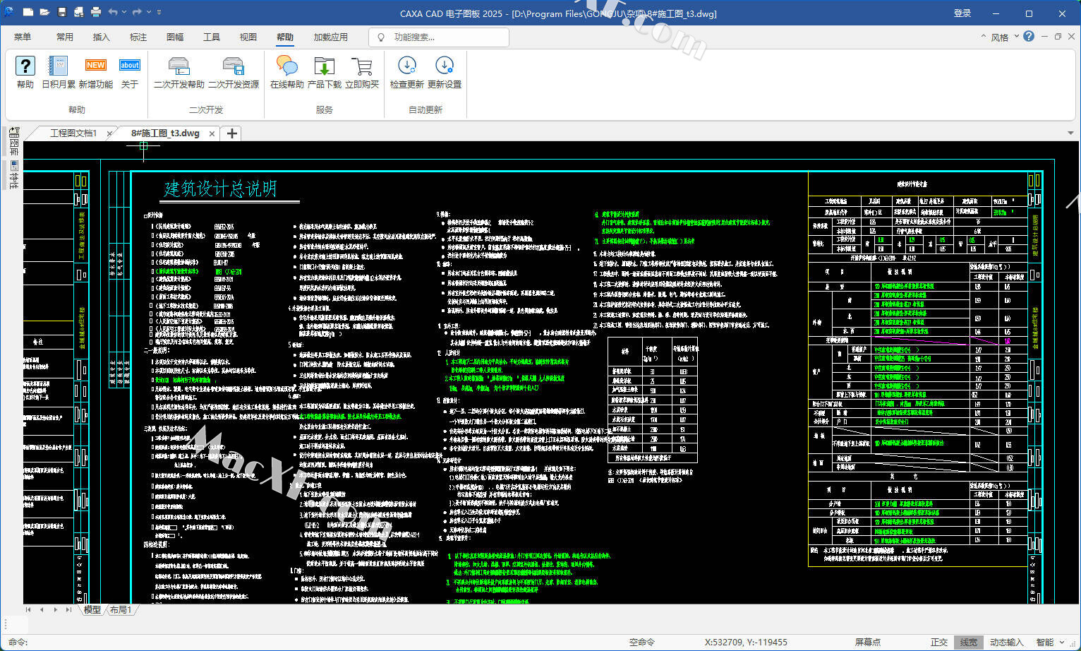Open the 菜单 menu
Screen dimensions: 1081x651
click(23, 37)
